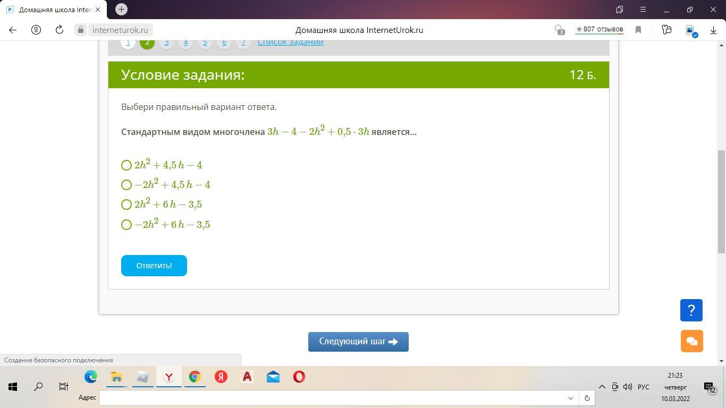Viewport: 726px width, 408px height.
Task: Launch Opera from the taskbar
Action: pos(299,377)
